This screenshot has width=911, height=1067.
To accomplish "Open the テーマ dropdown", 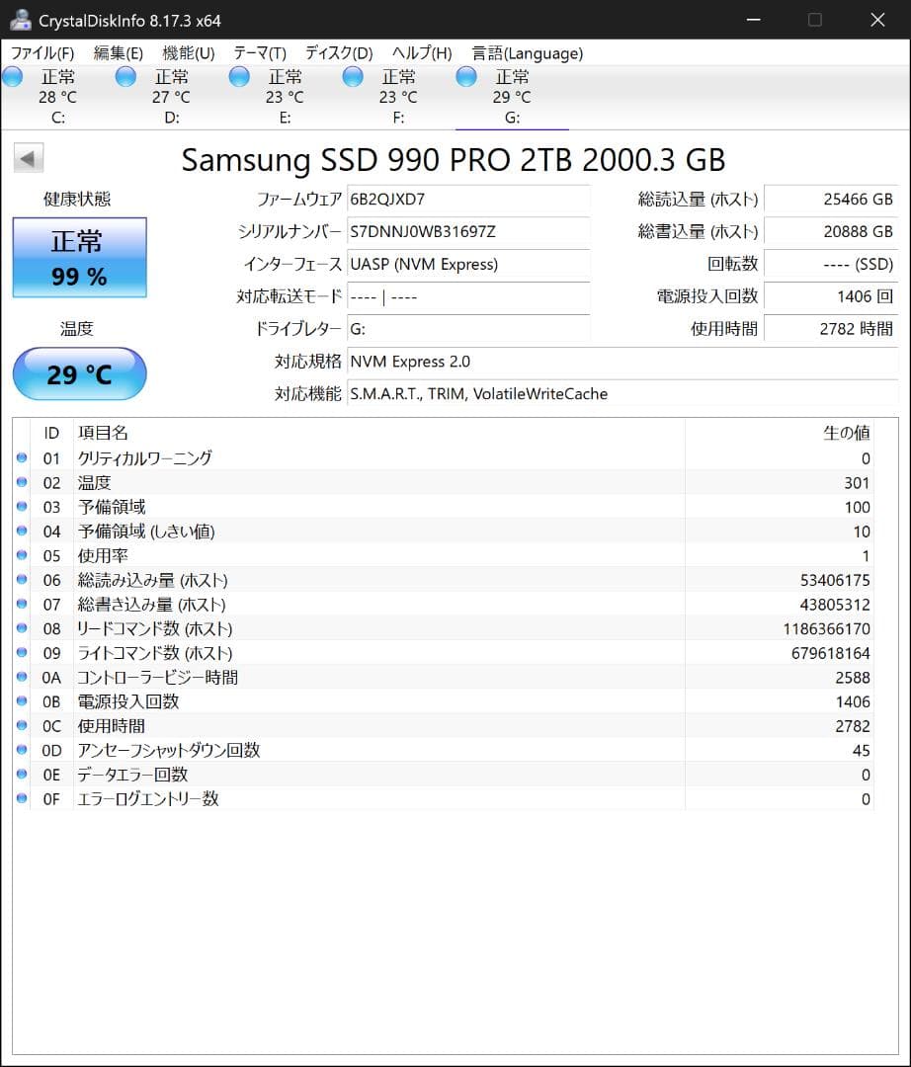I will click(259, 53).
